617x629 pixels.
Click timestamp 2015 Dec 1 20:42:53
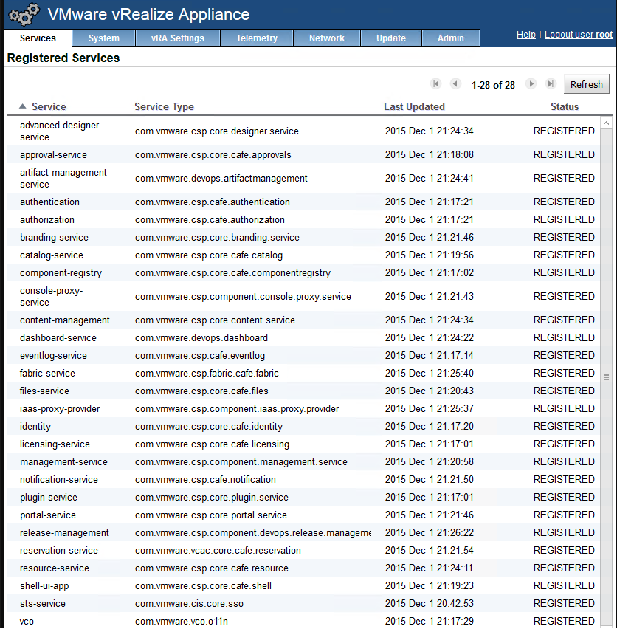(x=430, y=603)
